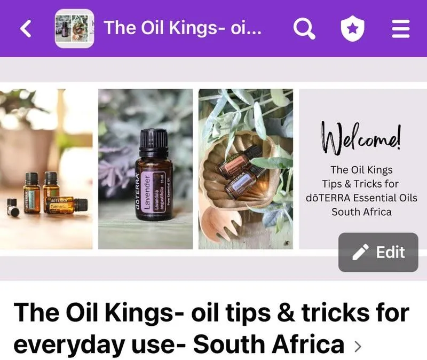Select the three amber bottles cover image
427x360 pixels.
click(46, 169)
